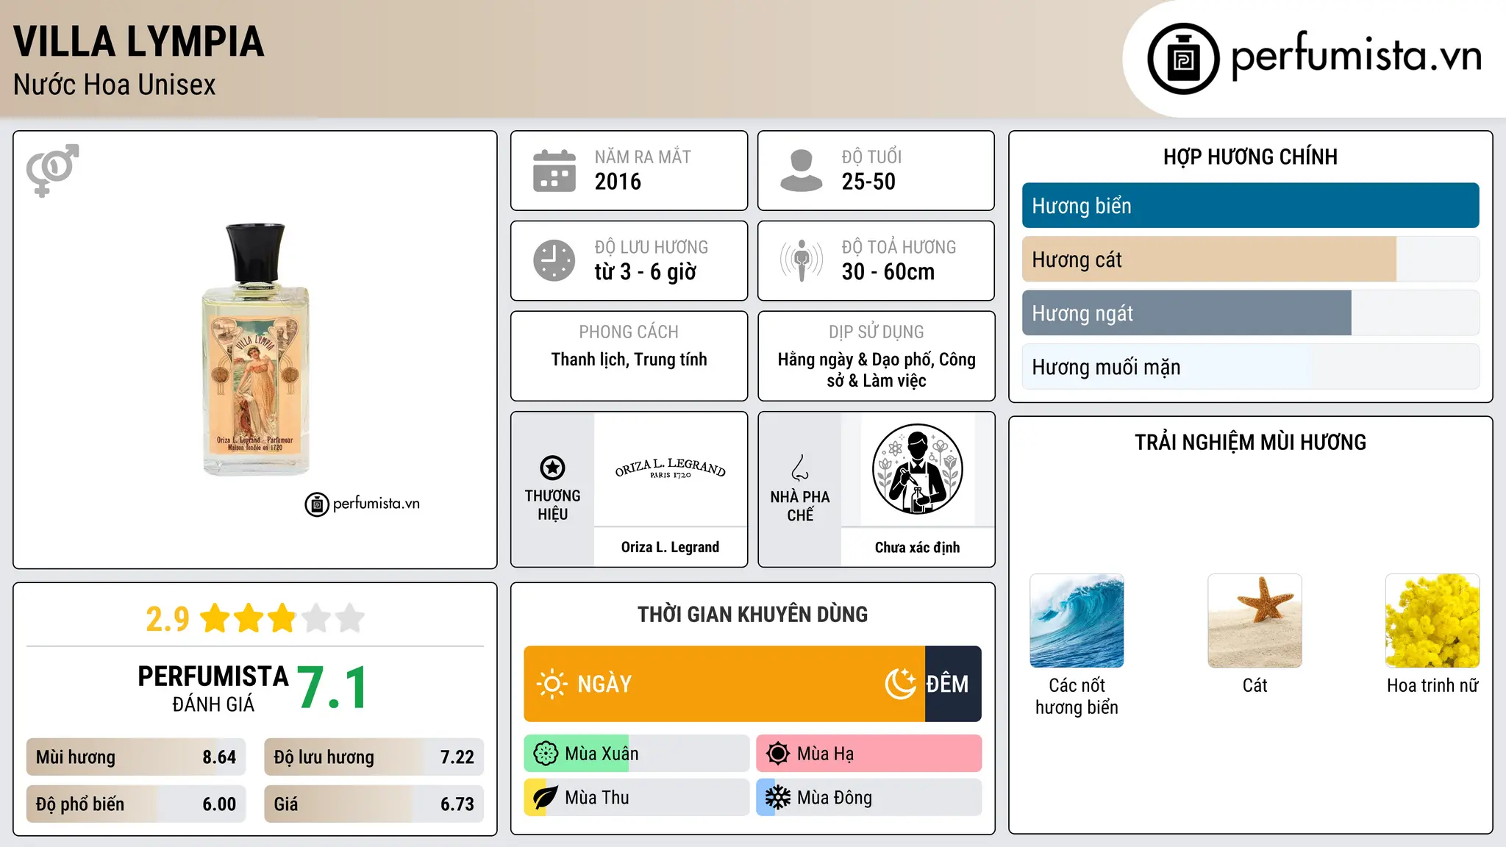
Task: Click the star badge icon above Thương hiệu
Action: point(552,468)
